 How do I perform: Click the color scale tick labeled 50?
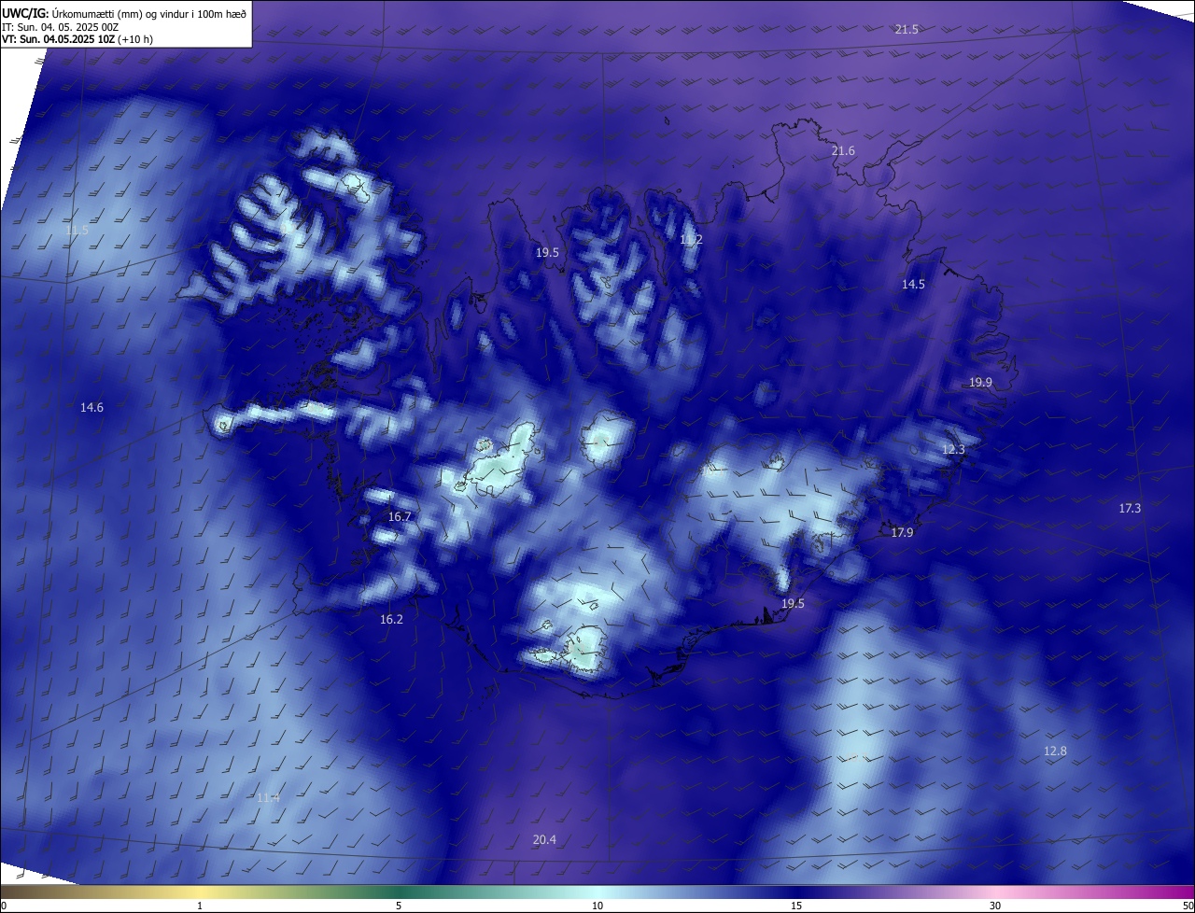(x=1188, y=906)
